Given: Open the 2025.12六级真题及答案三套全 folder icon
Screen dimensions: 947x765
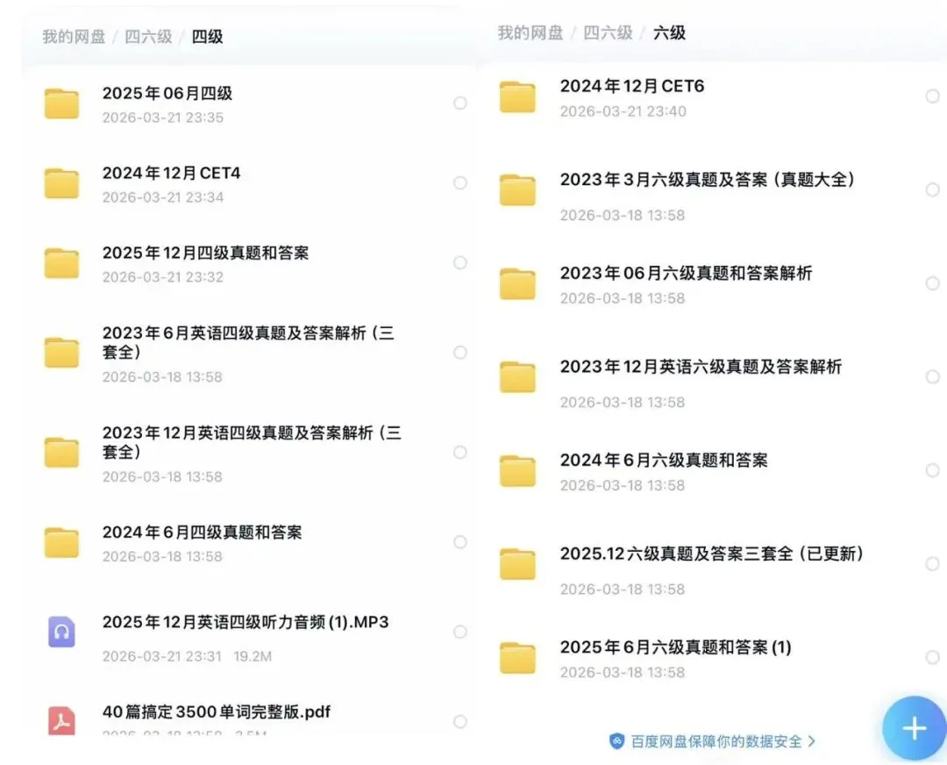Looking at the screenshot, I should click(517, 563).
